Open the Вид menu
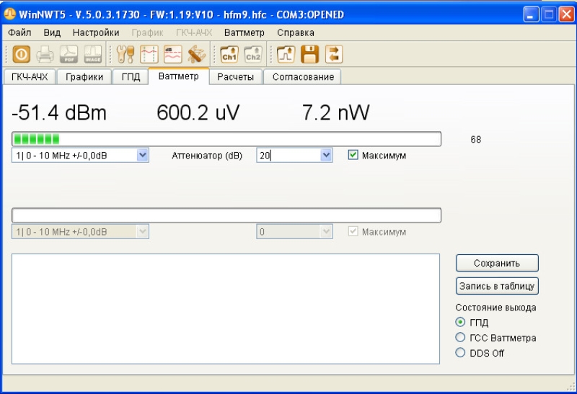 pos(52,32)
